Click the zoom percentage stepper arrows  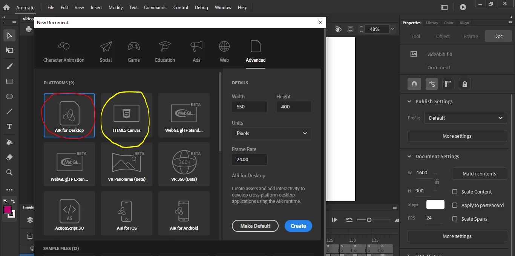361,29
